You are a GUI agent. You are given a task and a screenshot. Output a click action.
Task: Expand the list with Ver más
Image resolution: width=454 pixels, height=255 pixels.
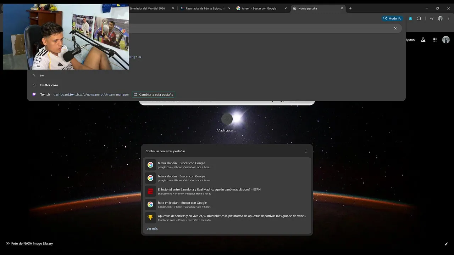point(152,229)
